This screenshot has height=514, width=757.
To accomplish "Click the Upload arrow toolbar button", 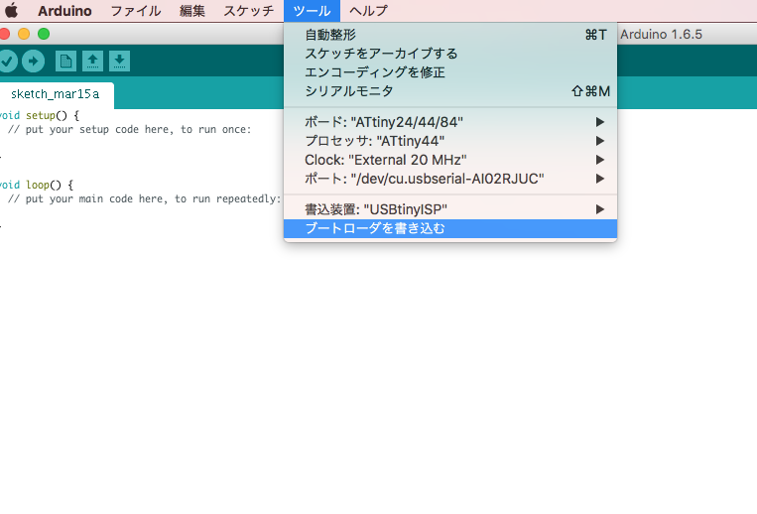I will [x=34, y=62].
